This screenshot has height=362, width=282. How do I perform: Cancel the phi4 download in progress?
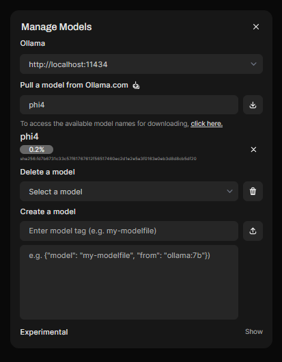(253, 150)
